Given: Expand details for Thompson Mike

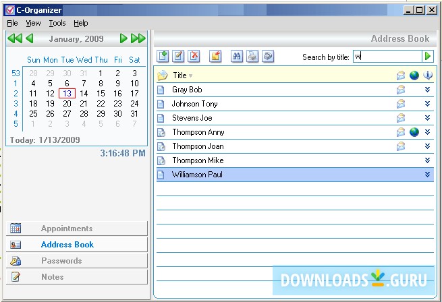Looking at the screenshot, I should [x=427, y=160].
